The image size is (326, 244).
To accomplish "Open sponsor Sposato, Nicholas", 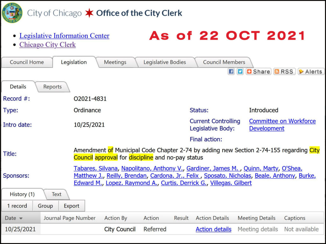I will tap(228, 176).
